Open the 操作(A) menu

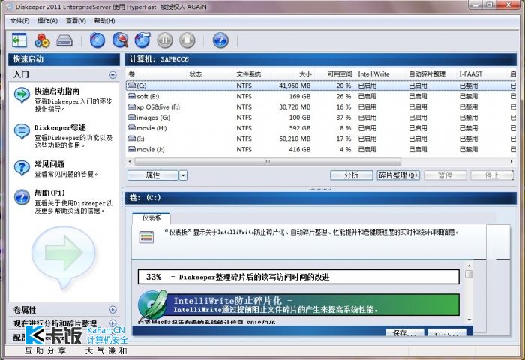tap(47, 21)
